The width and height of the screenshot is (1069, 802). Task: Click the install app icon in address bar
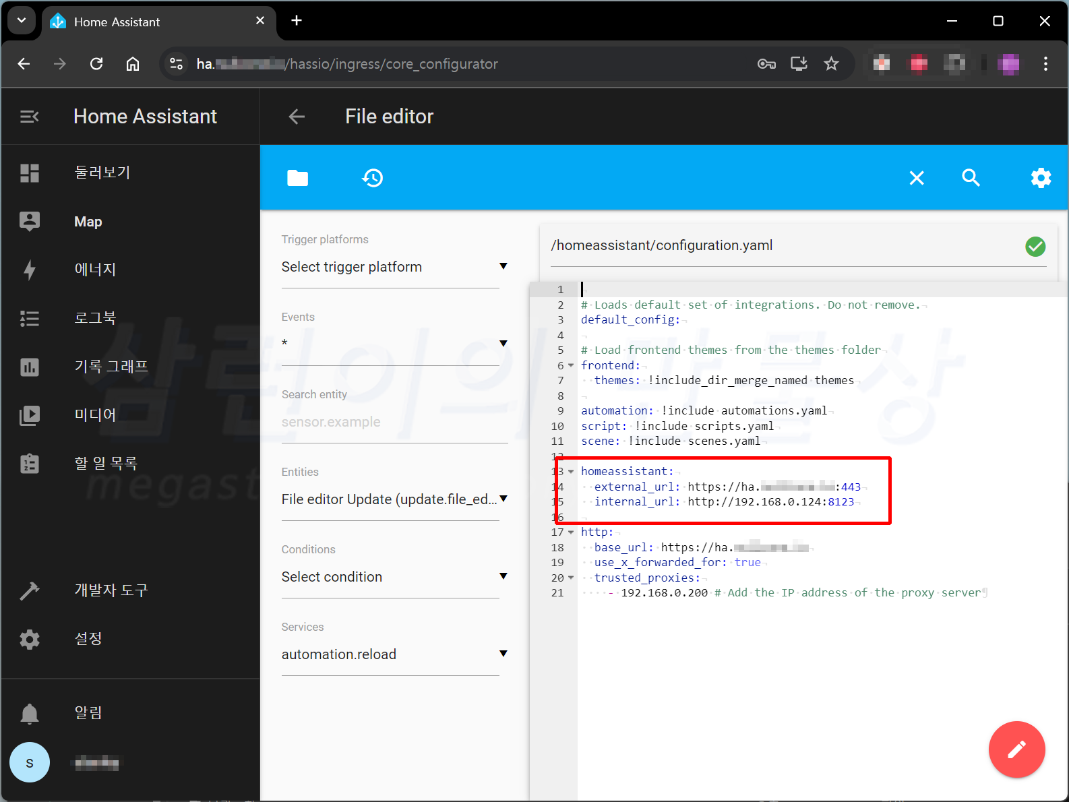[799, 64]
